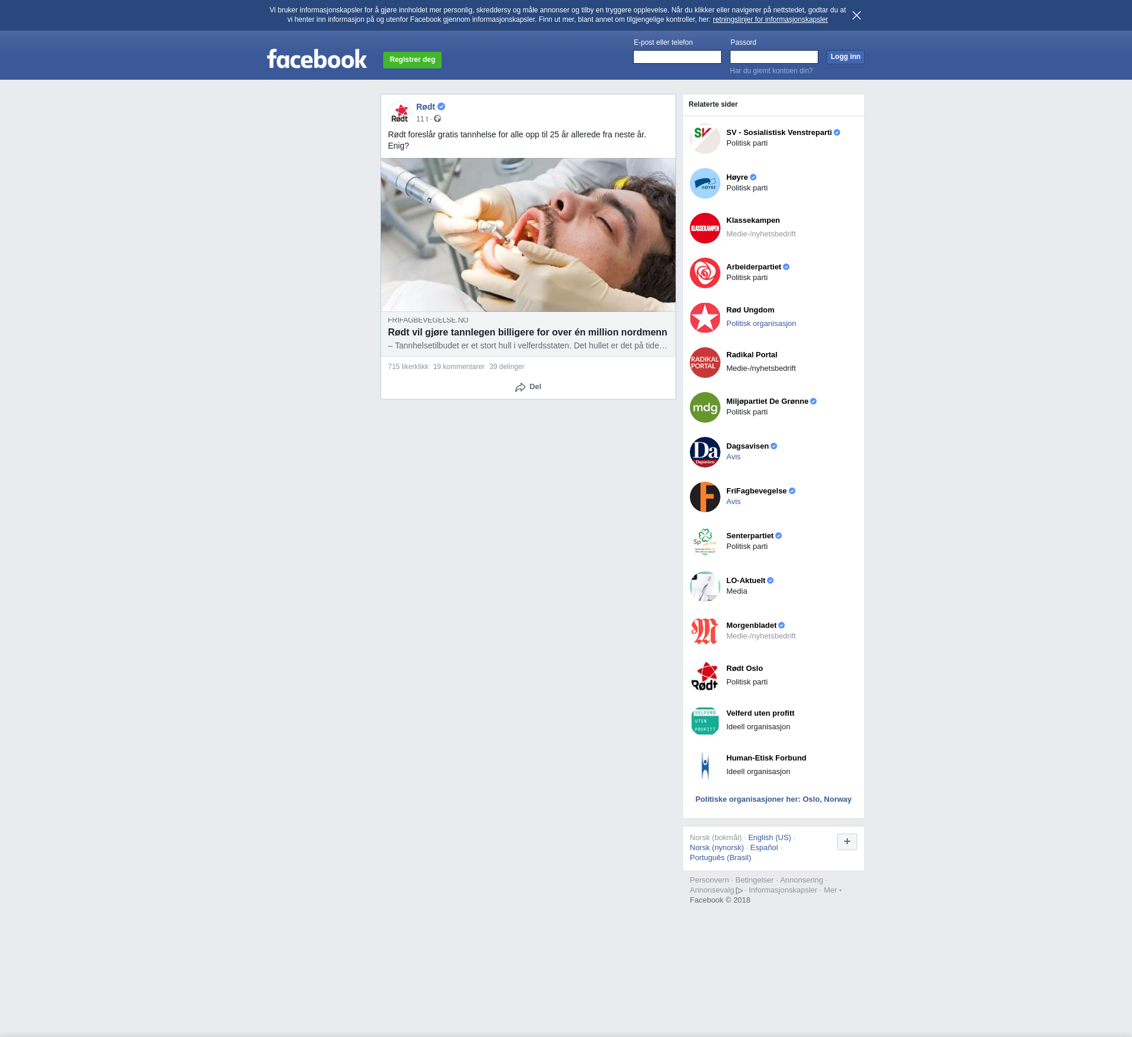Image resolution: width=1132 pixels, height=1037 pixels.
Task: Open the dentist article image
Action: (x=528, y=235)
